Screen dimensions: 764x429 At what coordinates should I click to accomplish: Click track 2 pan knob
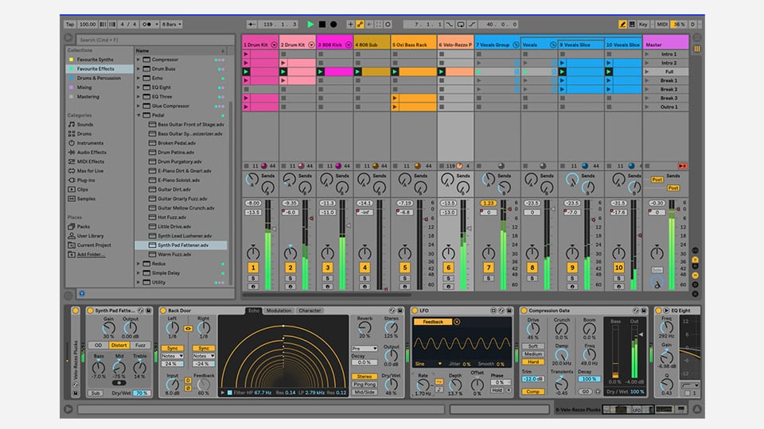pos(290,253)
